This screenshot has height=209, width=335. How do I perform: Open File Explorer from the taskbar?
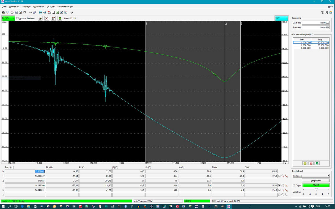click(x=29, y=206)
